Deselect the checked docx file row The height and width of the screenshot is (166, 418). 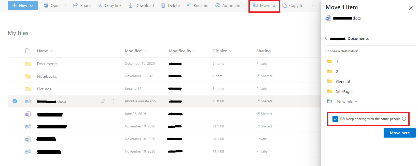pos(15,101)
